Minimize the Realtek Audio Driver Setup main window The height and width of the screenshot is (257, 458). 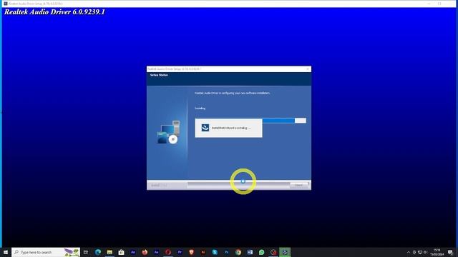point(429,4)
